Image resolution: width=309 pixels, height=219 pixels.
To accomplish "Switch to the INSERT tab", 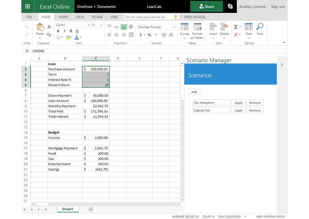I will click(x=64, y=17).
